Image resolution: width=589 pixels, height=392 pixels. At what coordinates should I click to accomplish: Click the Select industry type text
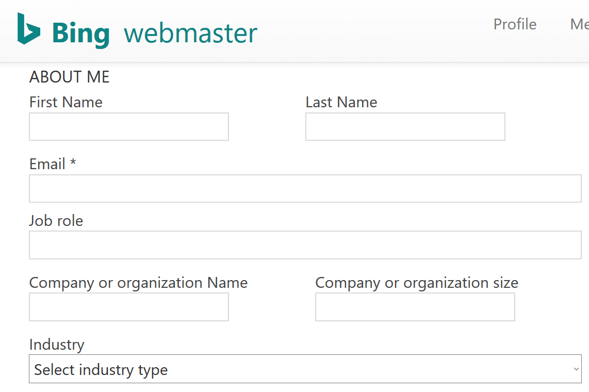tap(101, 369)
